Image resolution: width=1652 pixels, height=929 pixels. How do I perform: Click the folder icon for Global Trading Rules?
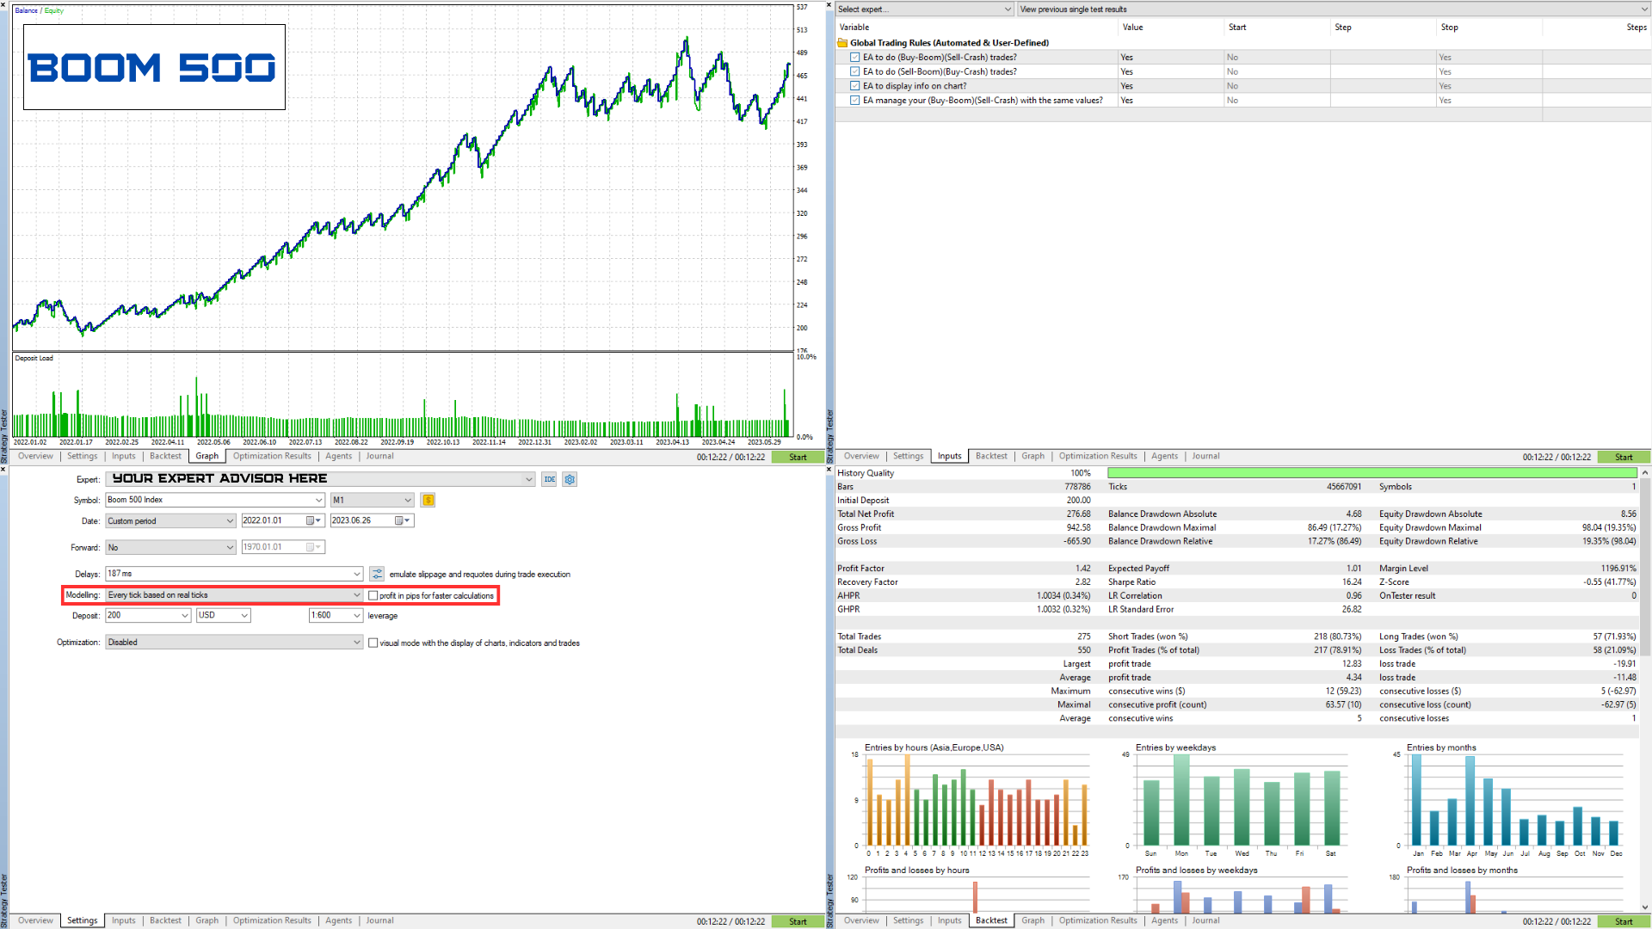pos(842,43)
